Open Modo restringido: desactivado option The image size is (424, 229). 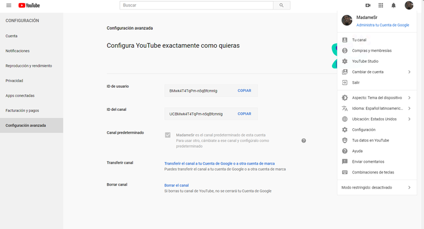(x=377, y=187)
